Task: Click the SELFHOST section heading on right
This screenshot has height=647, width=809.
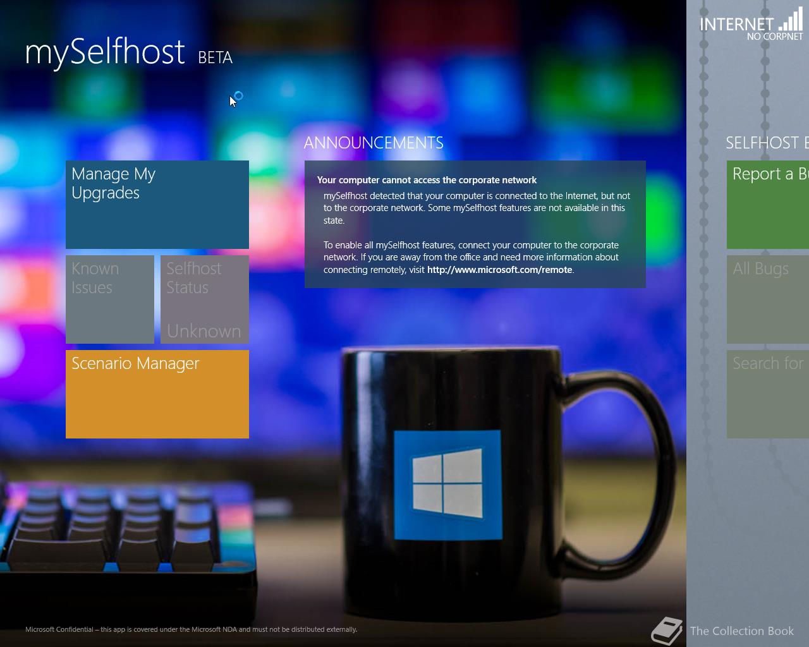Action: (767, 143)
